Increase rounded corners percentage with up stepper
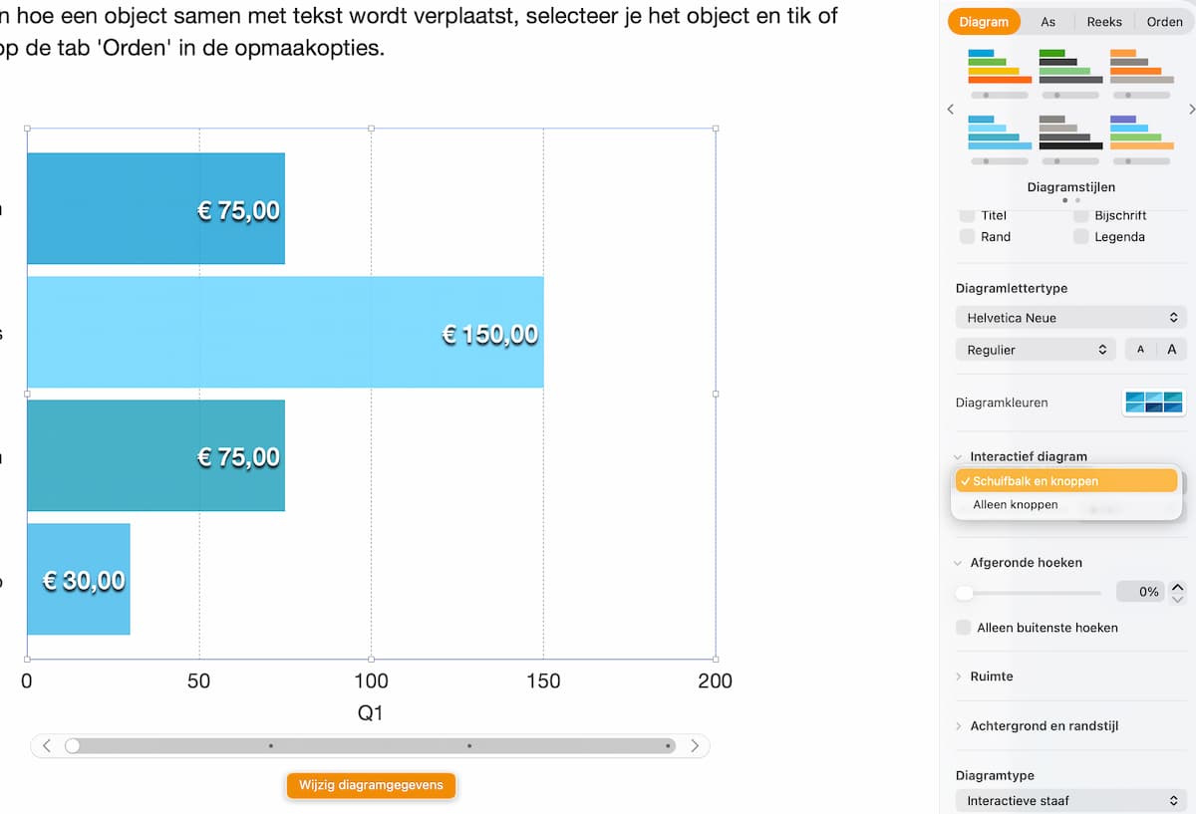1196x814 pixels. point(1177,586)
